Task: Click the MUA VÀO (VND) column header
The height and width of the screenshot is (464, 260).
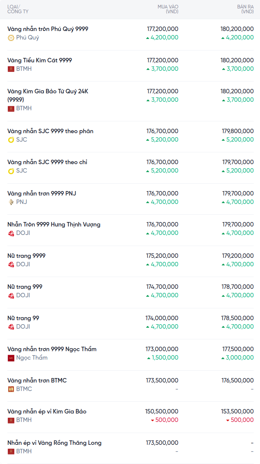Action: (x=168, y=9)
